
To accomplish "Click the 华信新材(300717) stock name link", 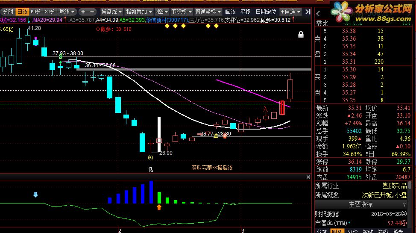I will tap(167, 20).
